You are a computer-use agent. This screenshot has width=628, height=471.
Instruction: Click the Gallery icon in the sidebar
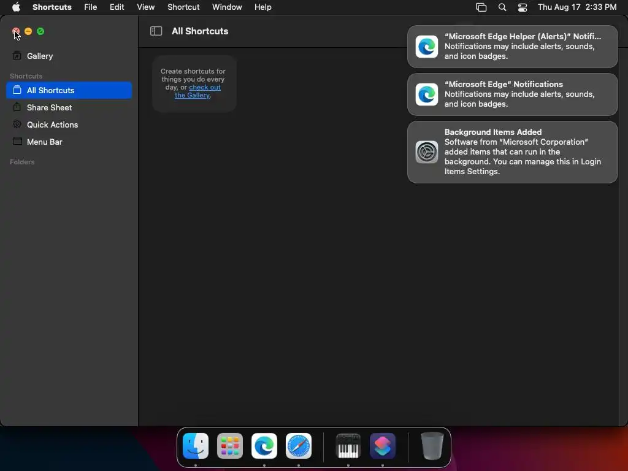click(17, 56)
